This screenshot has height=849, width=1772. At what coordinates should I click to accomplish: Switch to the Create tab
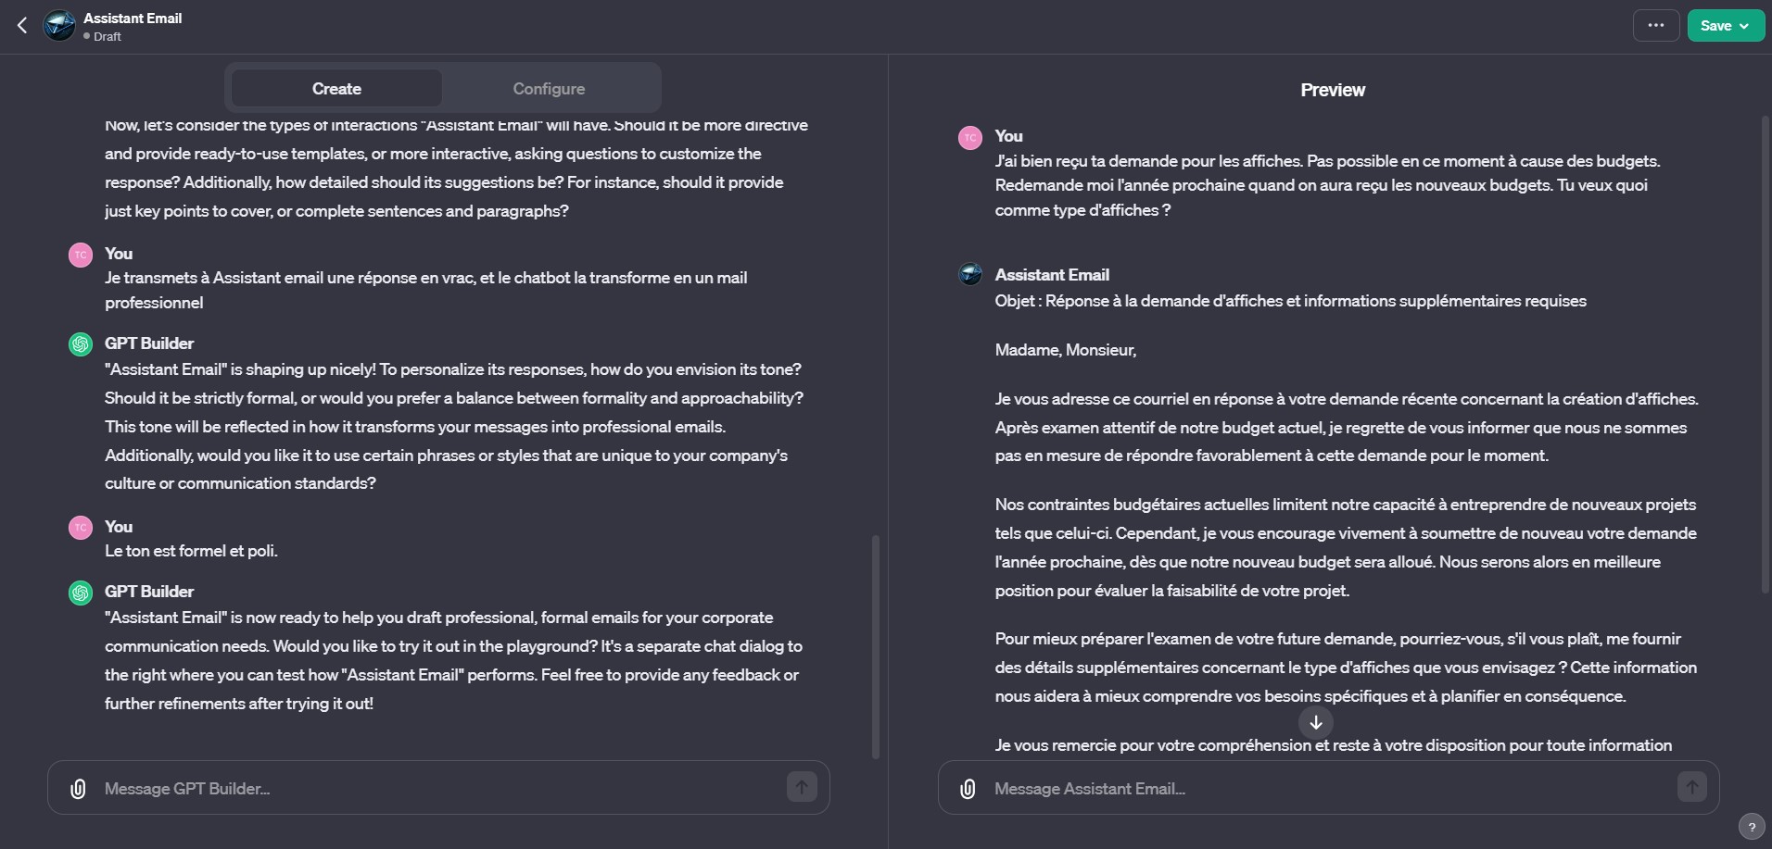(x=336, y=89)
